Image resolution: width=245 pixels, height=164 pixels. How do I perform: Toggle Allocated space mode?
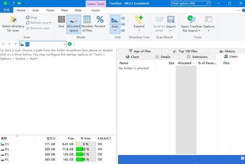[x=73, y=24]
